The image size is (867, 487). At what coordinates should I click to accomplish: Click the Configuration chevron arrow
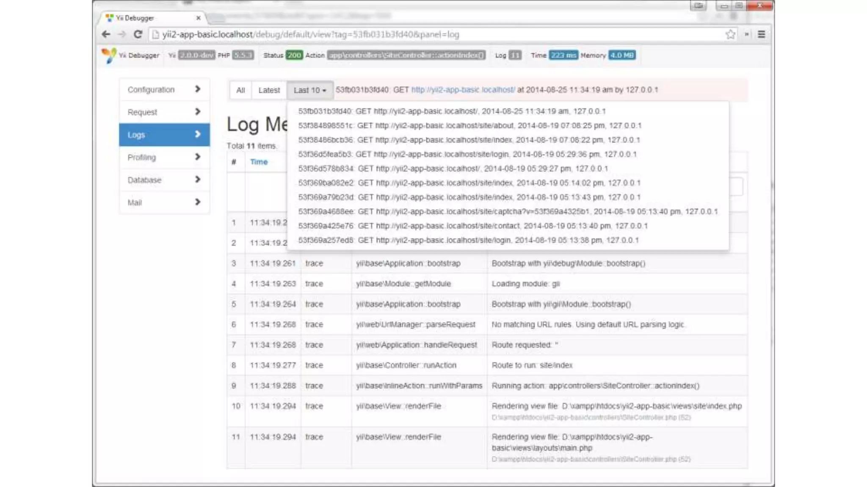[197, 89]
